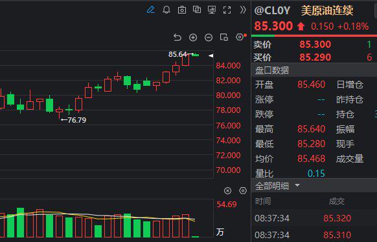Click the 现手 label
This screenshot has height=242, width=377.
tap(345, 144)
